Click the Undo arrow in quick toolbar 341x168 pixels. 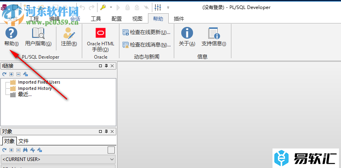(83, 8)
